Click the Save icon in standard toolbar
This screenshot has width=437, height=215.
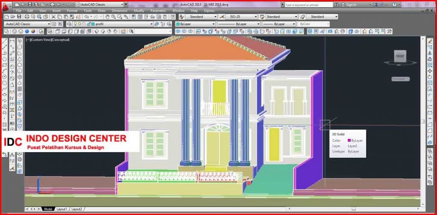[x=19, y=17]
